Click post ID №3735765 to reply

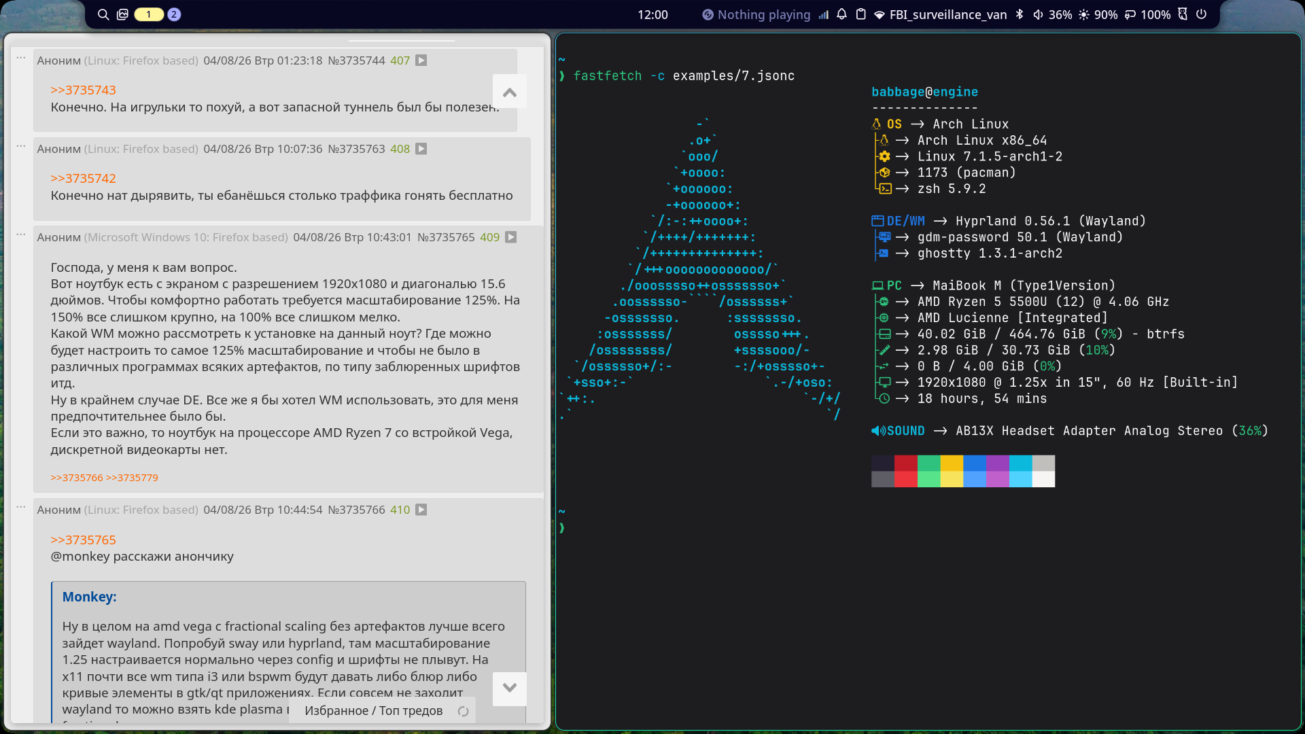click(x=446, y=237)
